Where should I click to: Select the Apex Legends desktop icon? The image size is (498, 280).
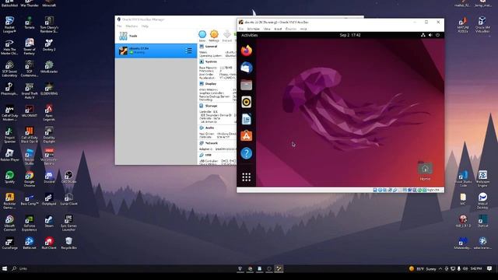(x=49, y=113)
